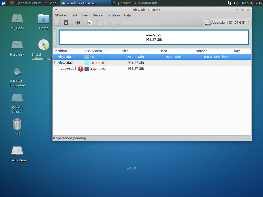Click the network connection tray icon
The height and width of the screenshot is (197, 263).
point(229,3)
